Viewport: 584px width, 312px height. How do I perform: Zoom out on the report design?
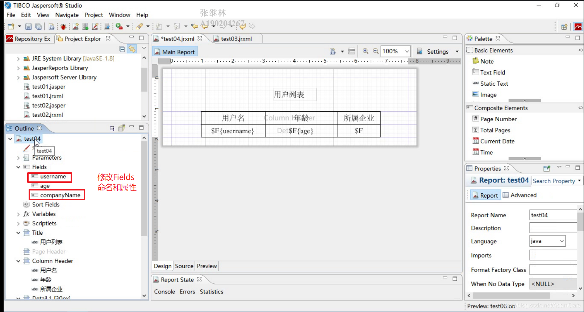[x=376, y=52]
